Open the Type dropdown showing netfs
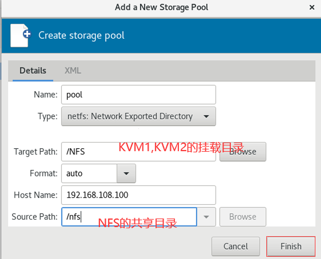Screen dimensions: 321x259 [138, 117]
